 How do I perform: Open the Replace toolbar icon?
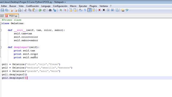point(55,10)
